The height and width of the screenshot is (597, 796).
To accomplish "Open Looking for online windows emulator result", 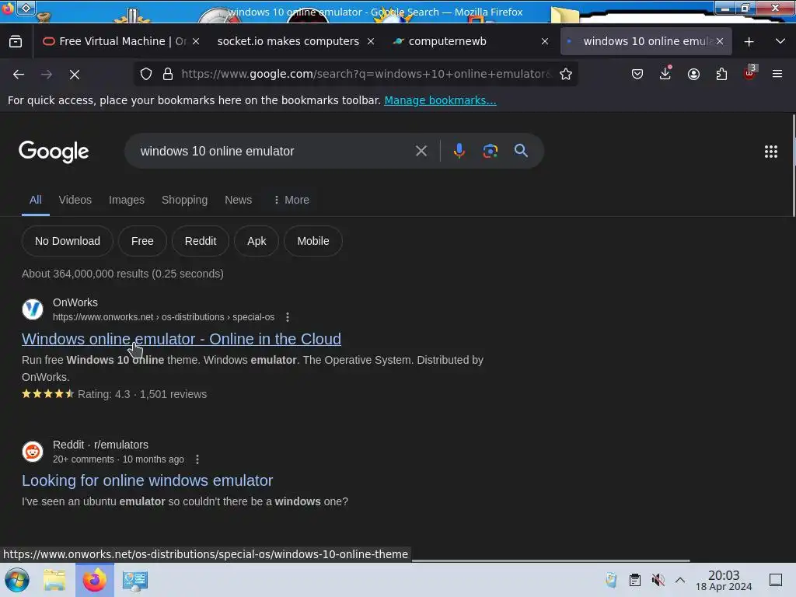I will tap(147, 480).
